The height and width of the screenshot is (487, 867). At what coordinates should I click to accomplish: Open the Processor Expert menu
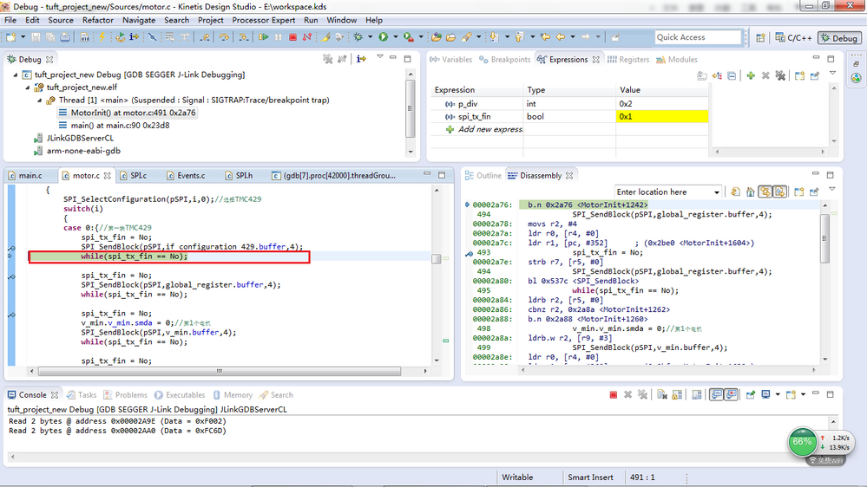point(264,20)
